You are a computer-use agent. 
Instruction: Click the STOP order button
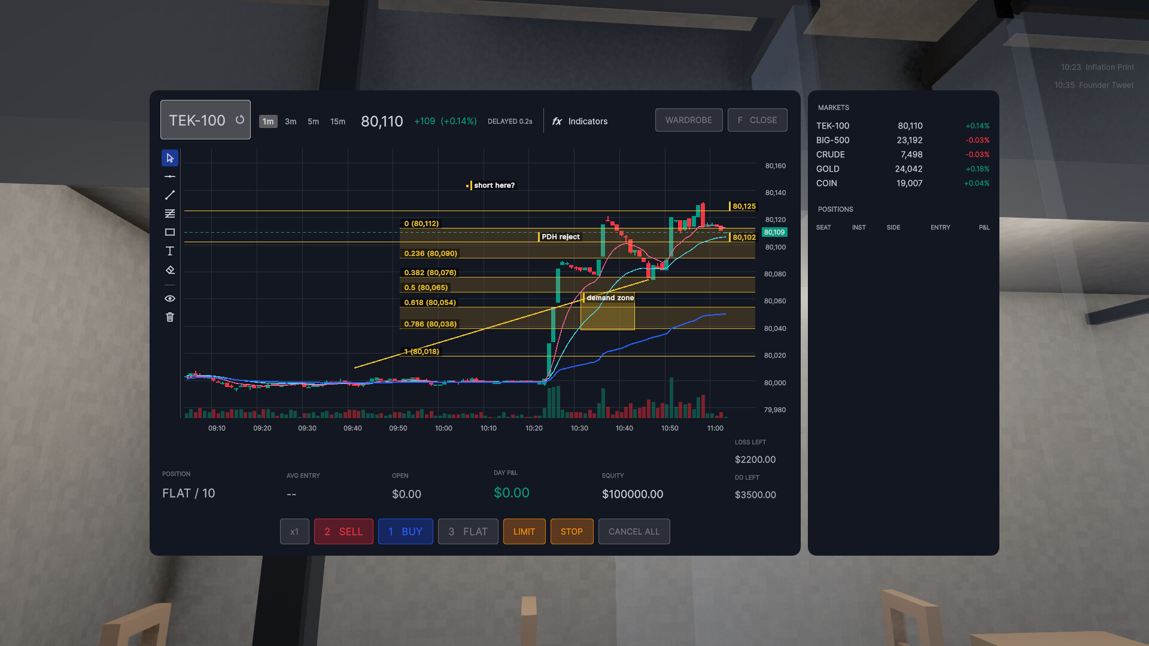click(572, 532)
